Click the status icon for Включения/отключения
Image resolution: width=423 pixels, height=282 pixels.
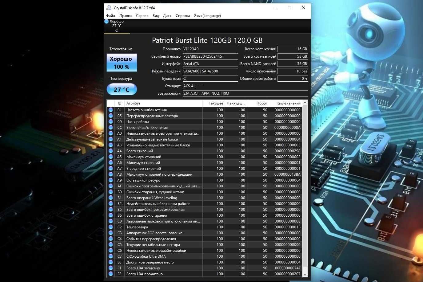[x=111, y=127]
